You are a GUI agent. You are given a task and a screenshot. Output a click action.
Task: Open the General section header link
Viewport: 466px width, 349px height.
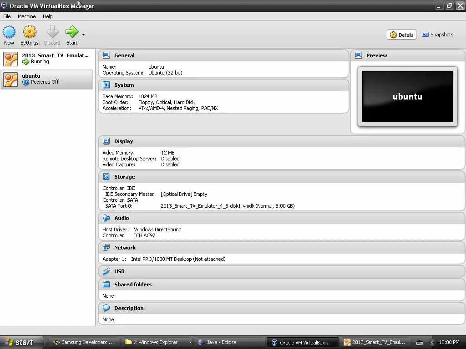pos(124,55)
